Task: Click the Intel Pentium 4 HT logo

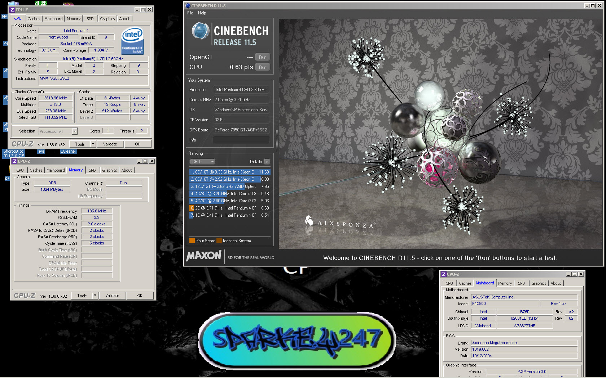Action: tap(132, 41)
